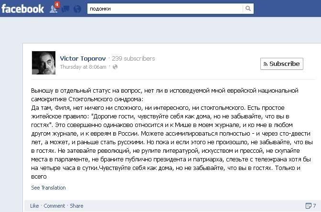Screen dimensions: 321x212
Task: Open the messages icon in header
Action: point(65,9)
